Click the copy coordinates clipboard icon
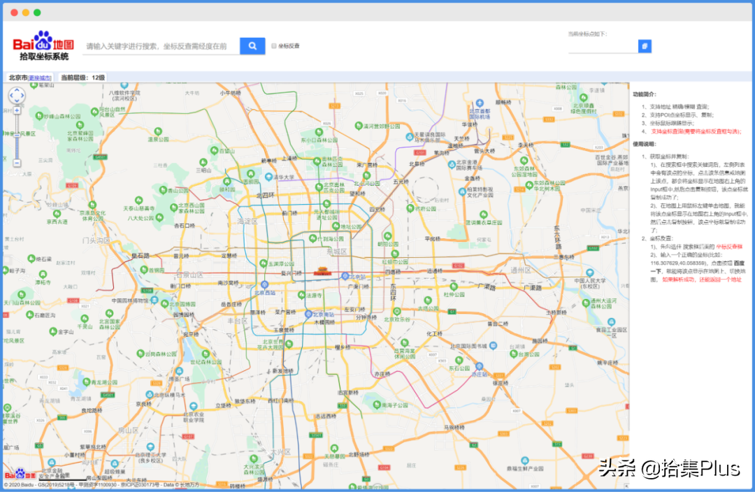Screen dimensions: 755x492 tap(645, 46)
